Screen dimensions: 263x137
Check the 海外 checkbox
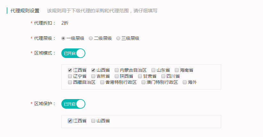[185, 82]
